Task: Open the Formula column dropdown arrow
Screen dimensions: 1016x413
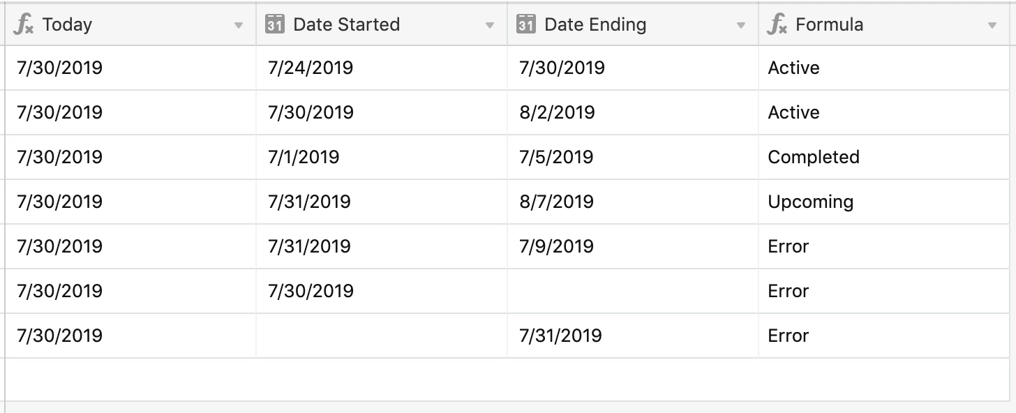Action: (x=992, y=26)
